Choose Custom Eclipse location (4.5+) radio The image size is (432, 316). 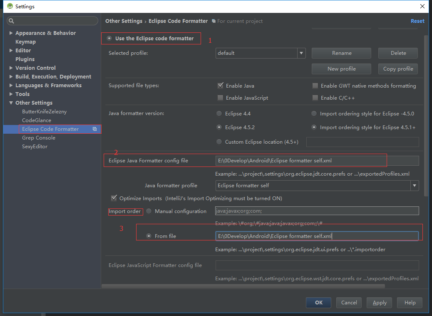[219, 142]
